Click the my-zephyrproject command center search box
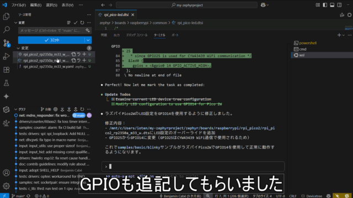353x198 pixels. coord(186,5)
